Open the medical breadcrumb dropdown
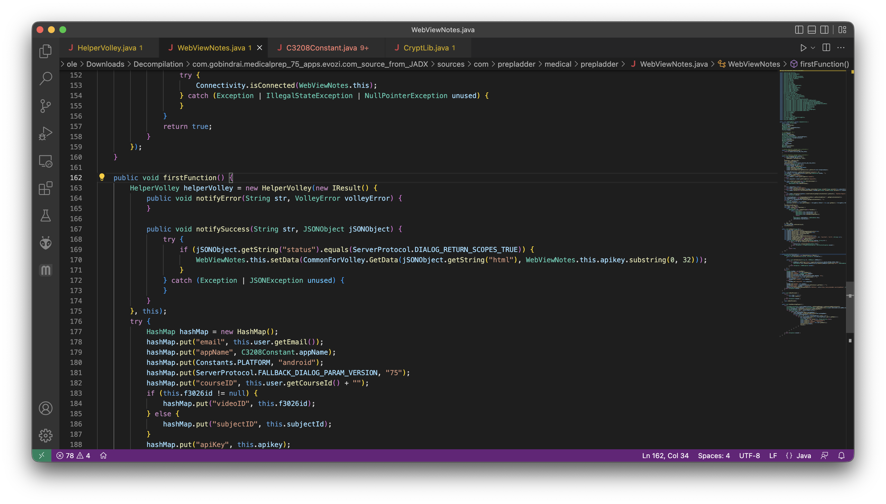The width and height of the screenshot is (886, 504). click(557, 64)
